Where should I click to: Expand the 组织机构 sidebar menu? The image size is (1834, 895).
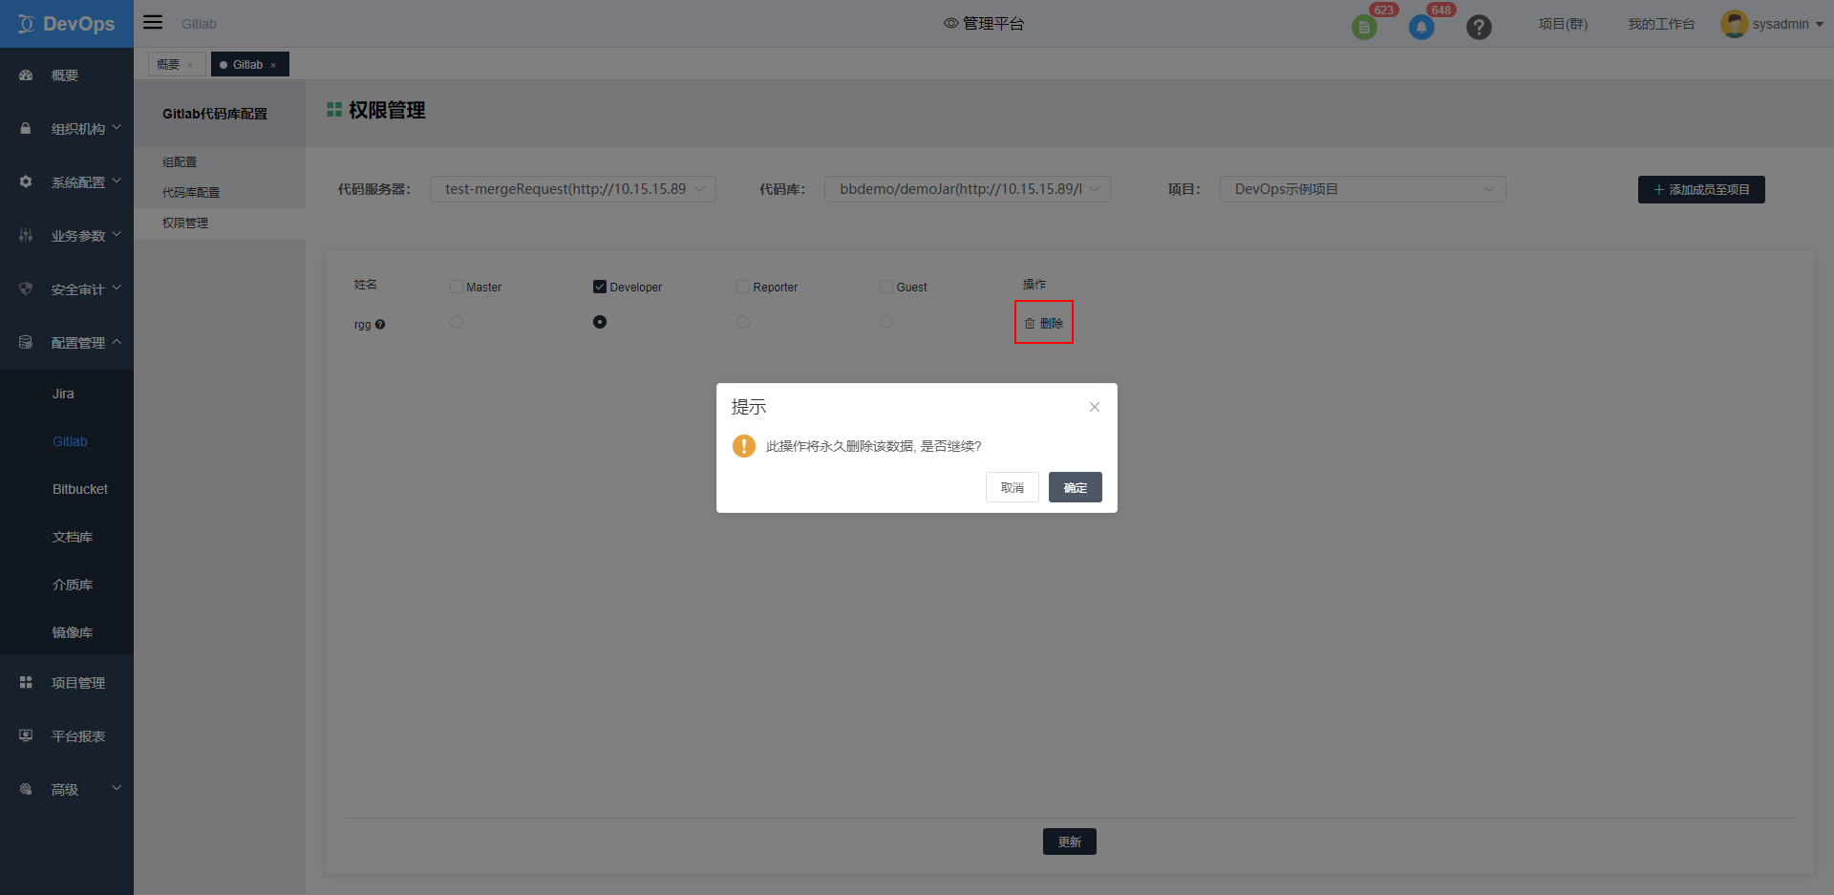click(117, 127)
